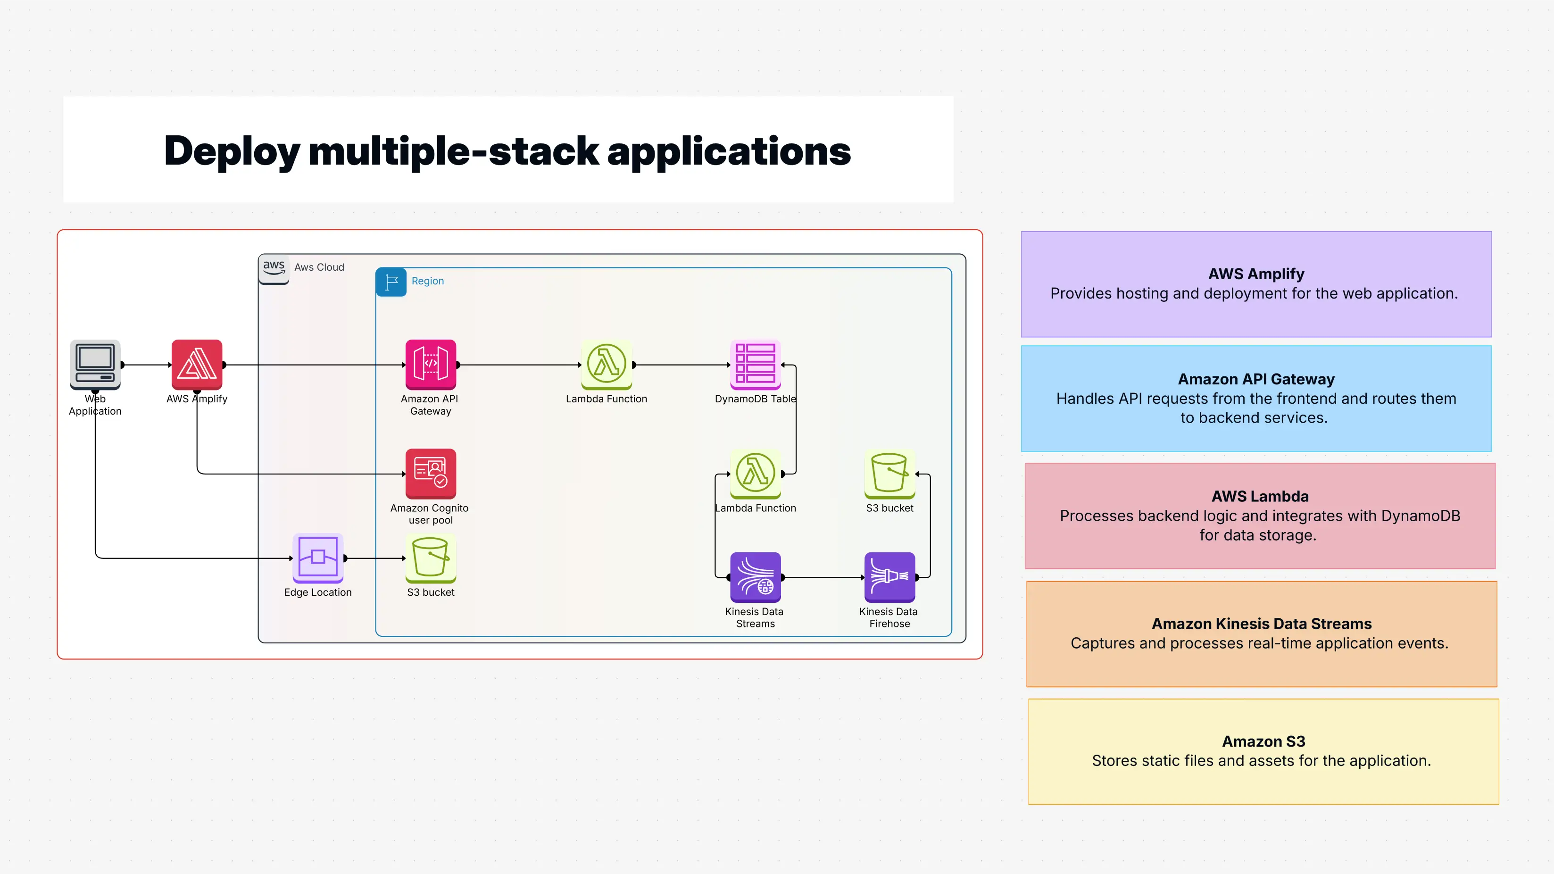Select the S3 bucket icon below Edge Location
Image resolution: width=1554 pixels, height=874 pixels.
tap(430, 558)
